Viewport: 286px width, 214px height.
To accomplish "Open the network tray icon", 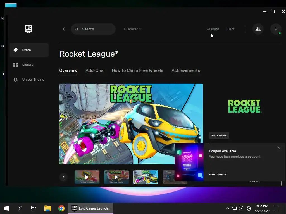I will [x=234, y=208].
